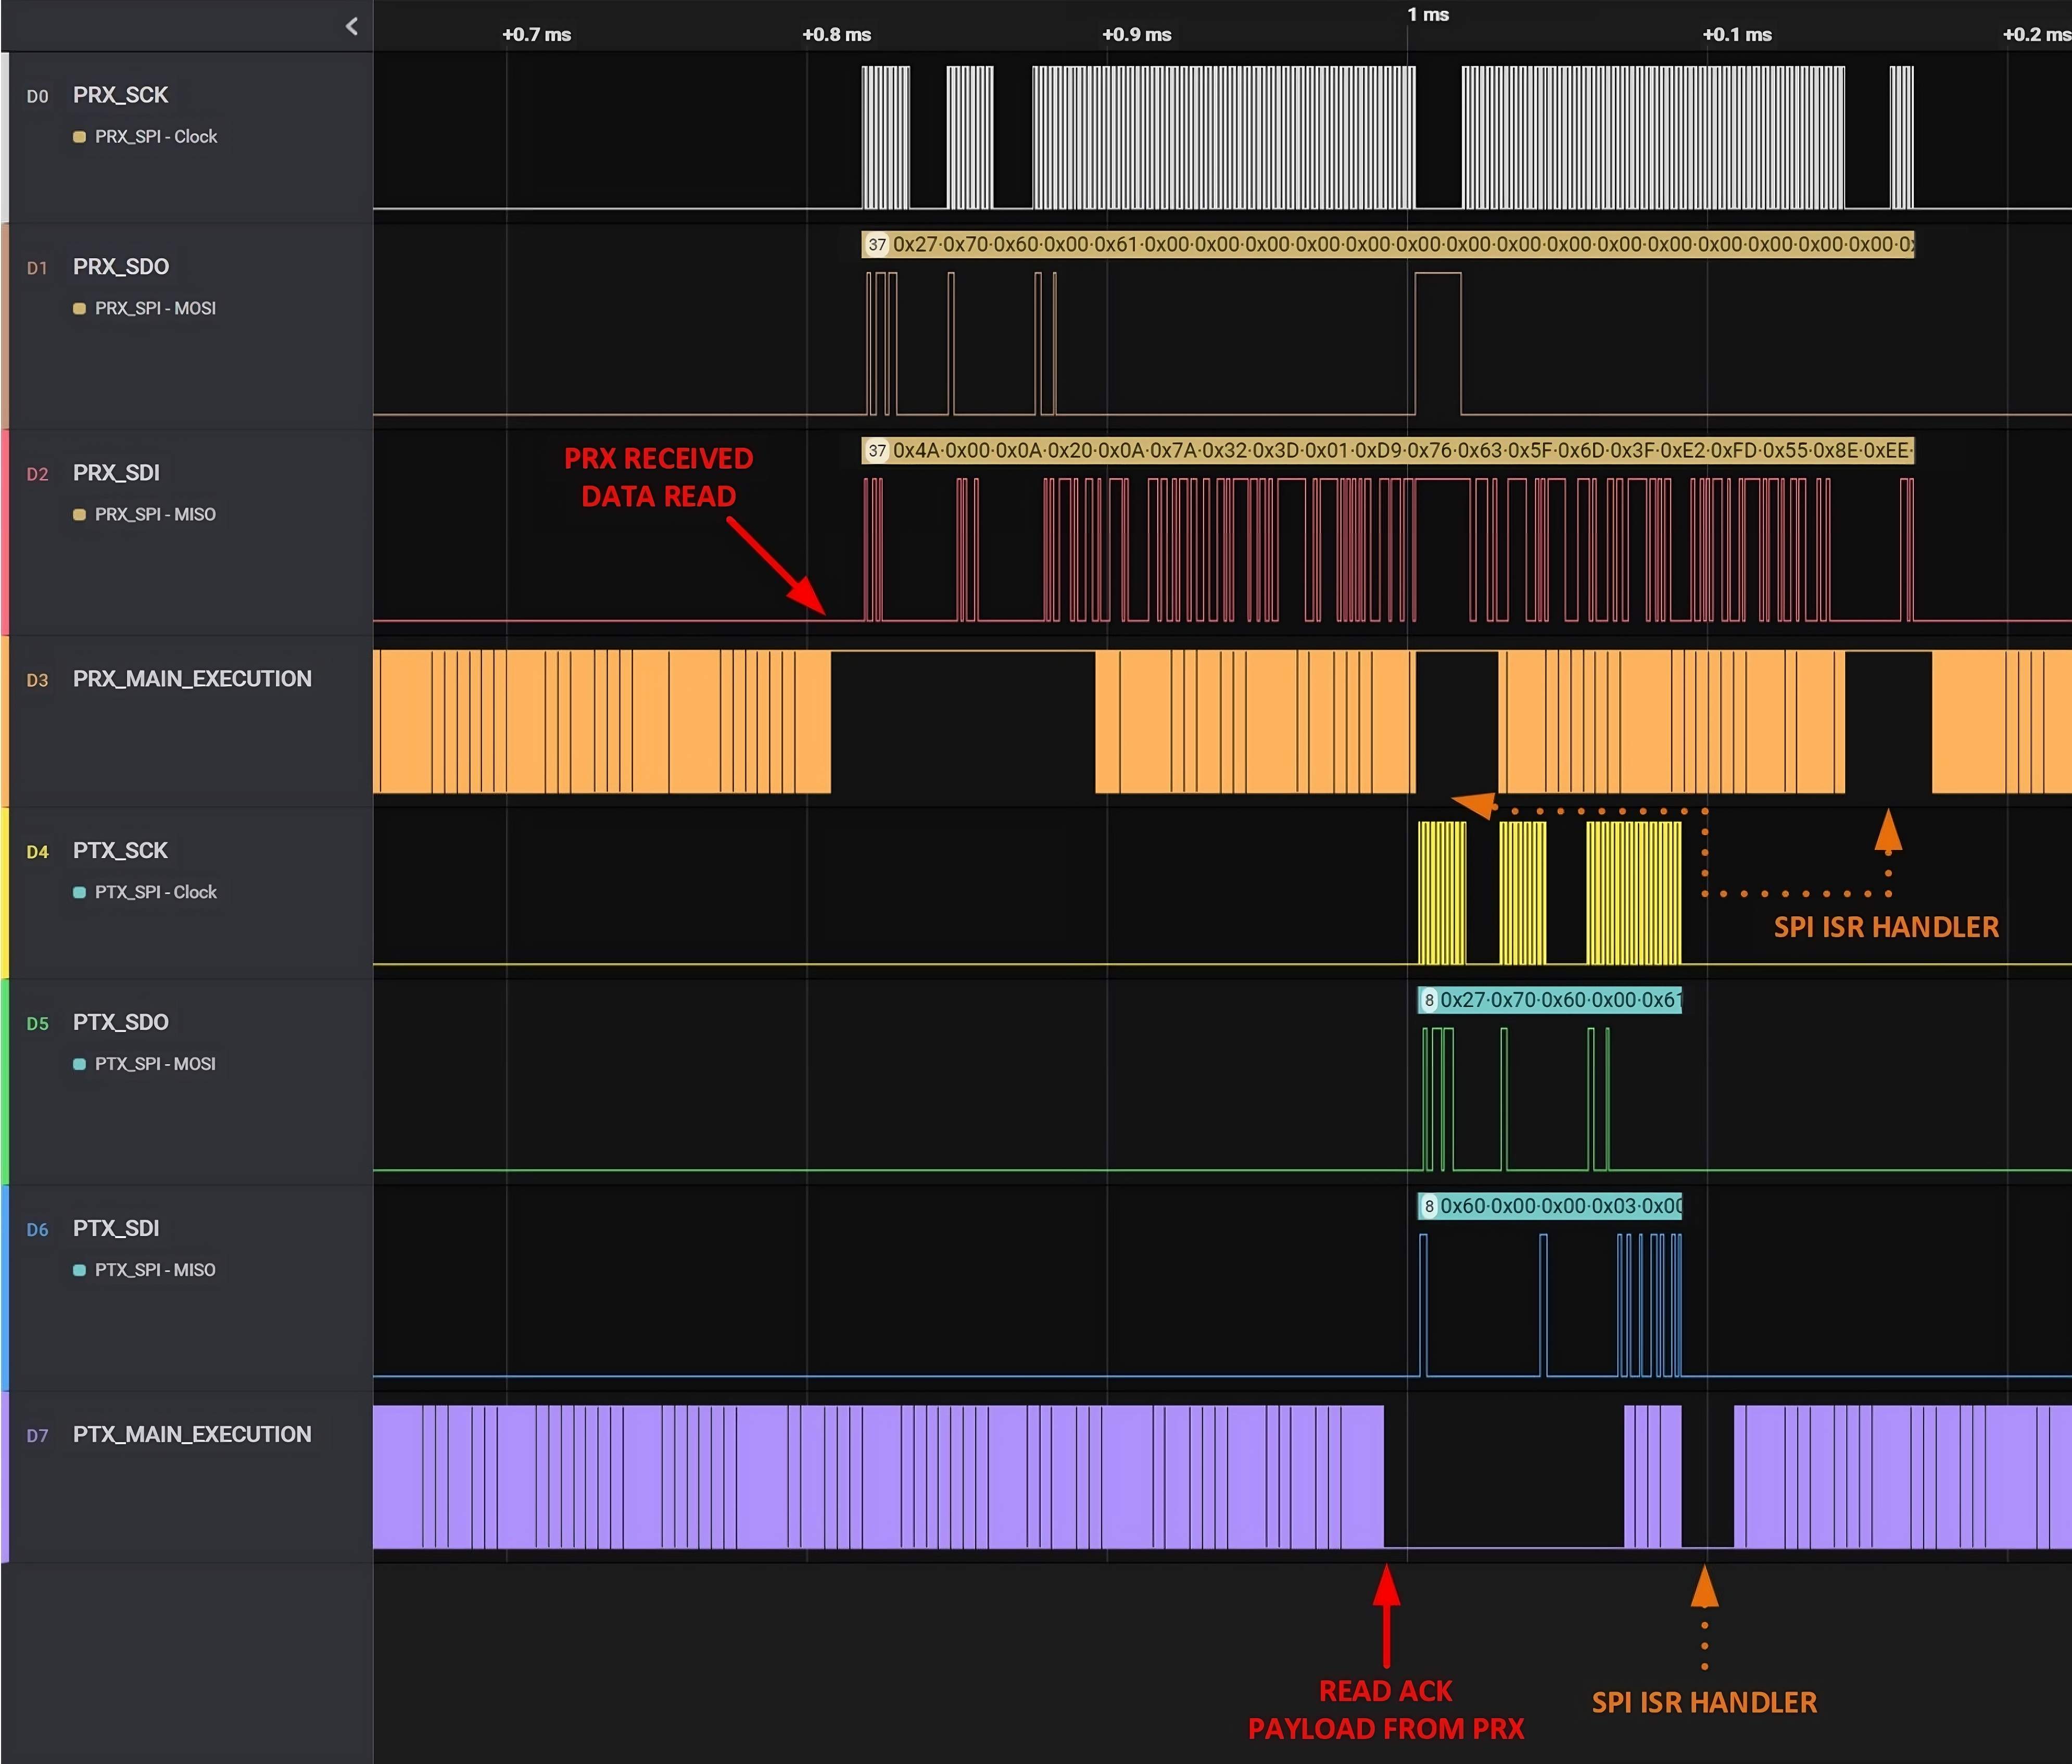Click the PRX MOSI decoded data bubble 0x27
Viewport: 2072px width, 1764px height.
point(1388,245)
